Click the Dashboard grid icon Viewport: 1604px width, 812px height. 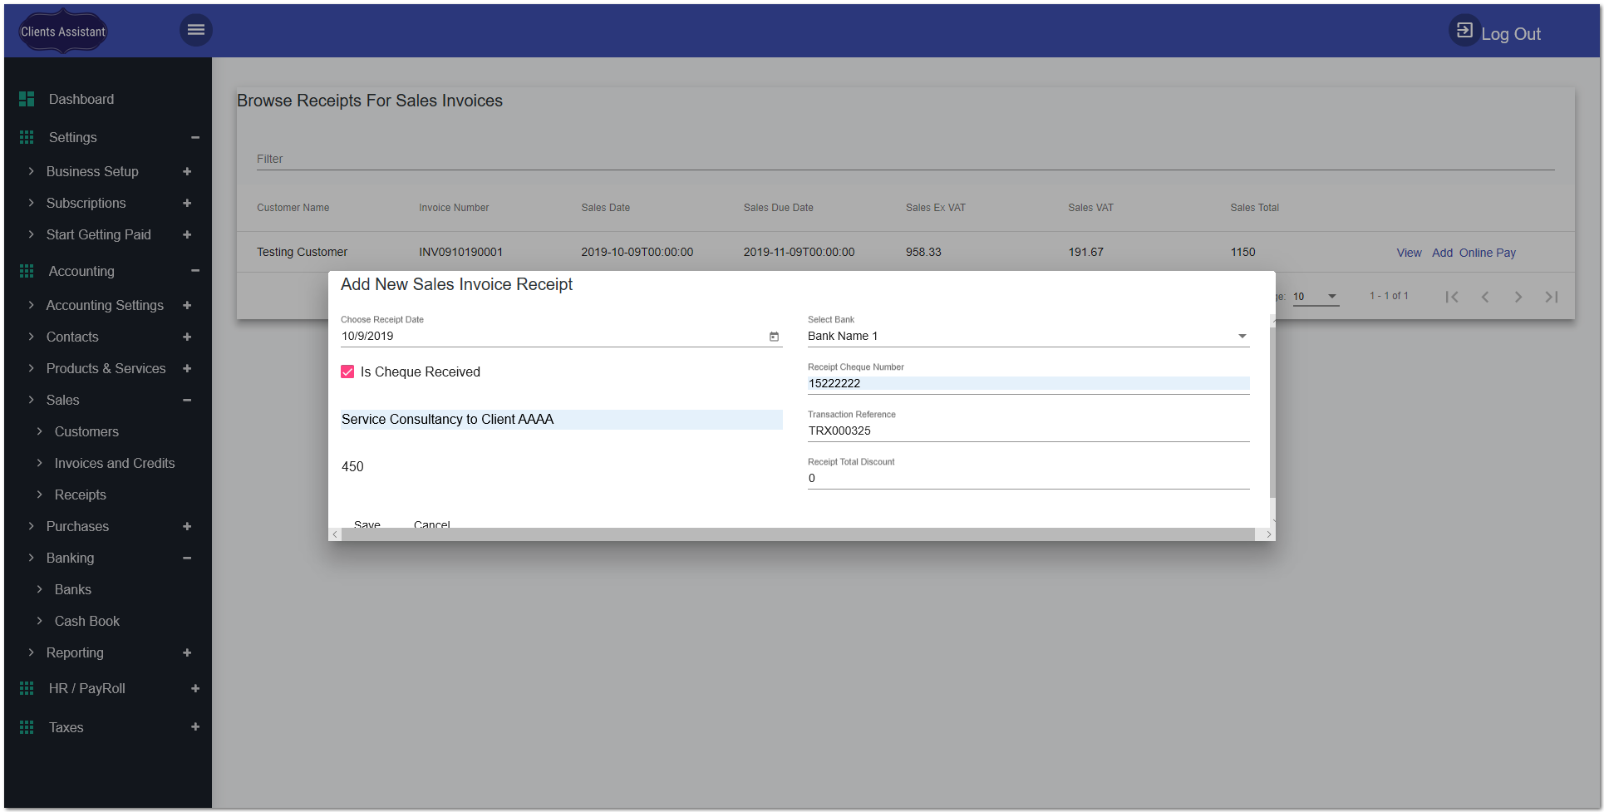tap(27, 99)
